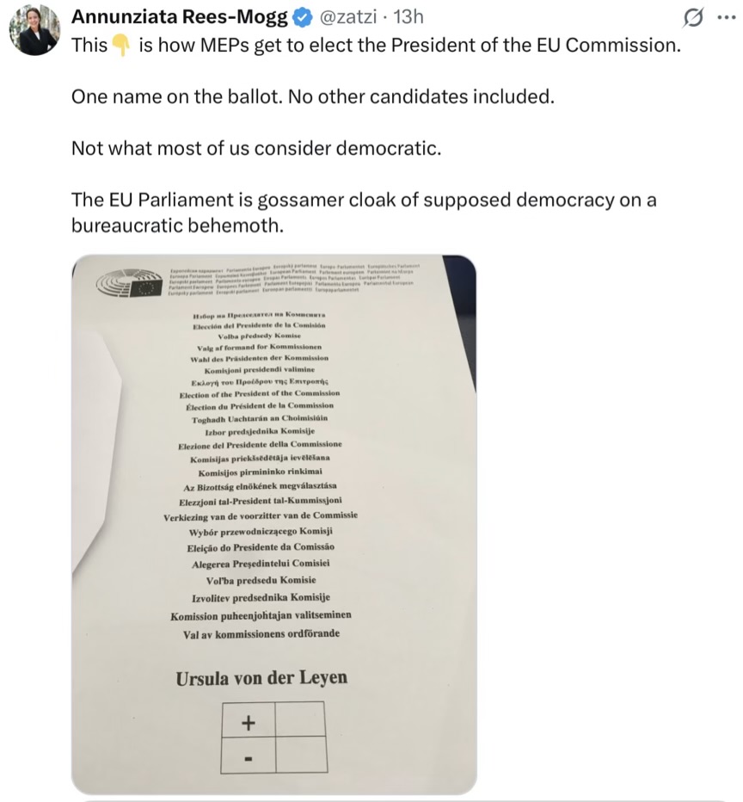Click 'One name on the ballot' sentence
Viewport: 743px width, 802px height.
[x=313, y=96]
